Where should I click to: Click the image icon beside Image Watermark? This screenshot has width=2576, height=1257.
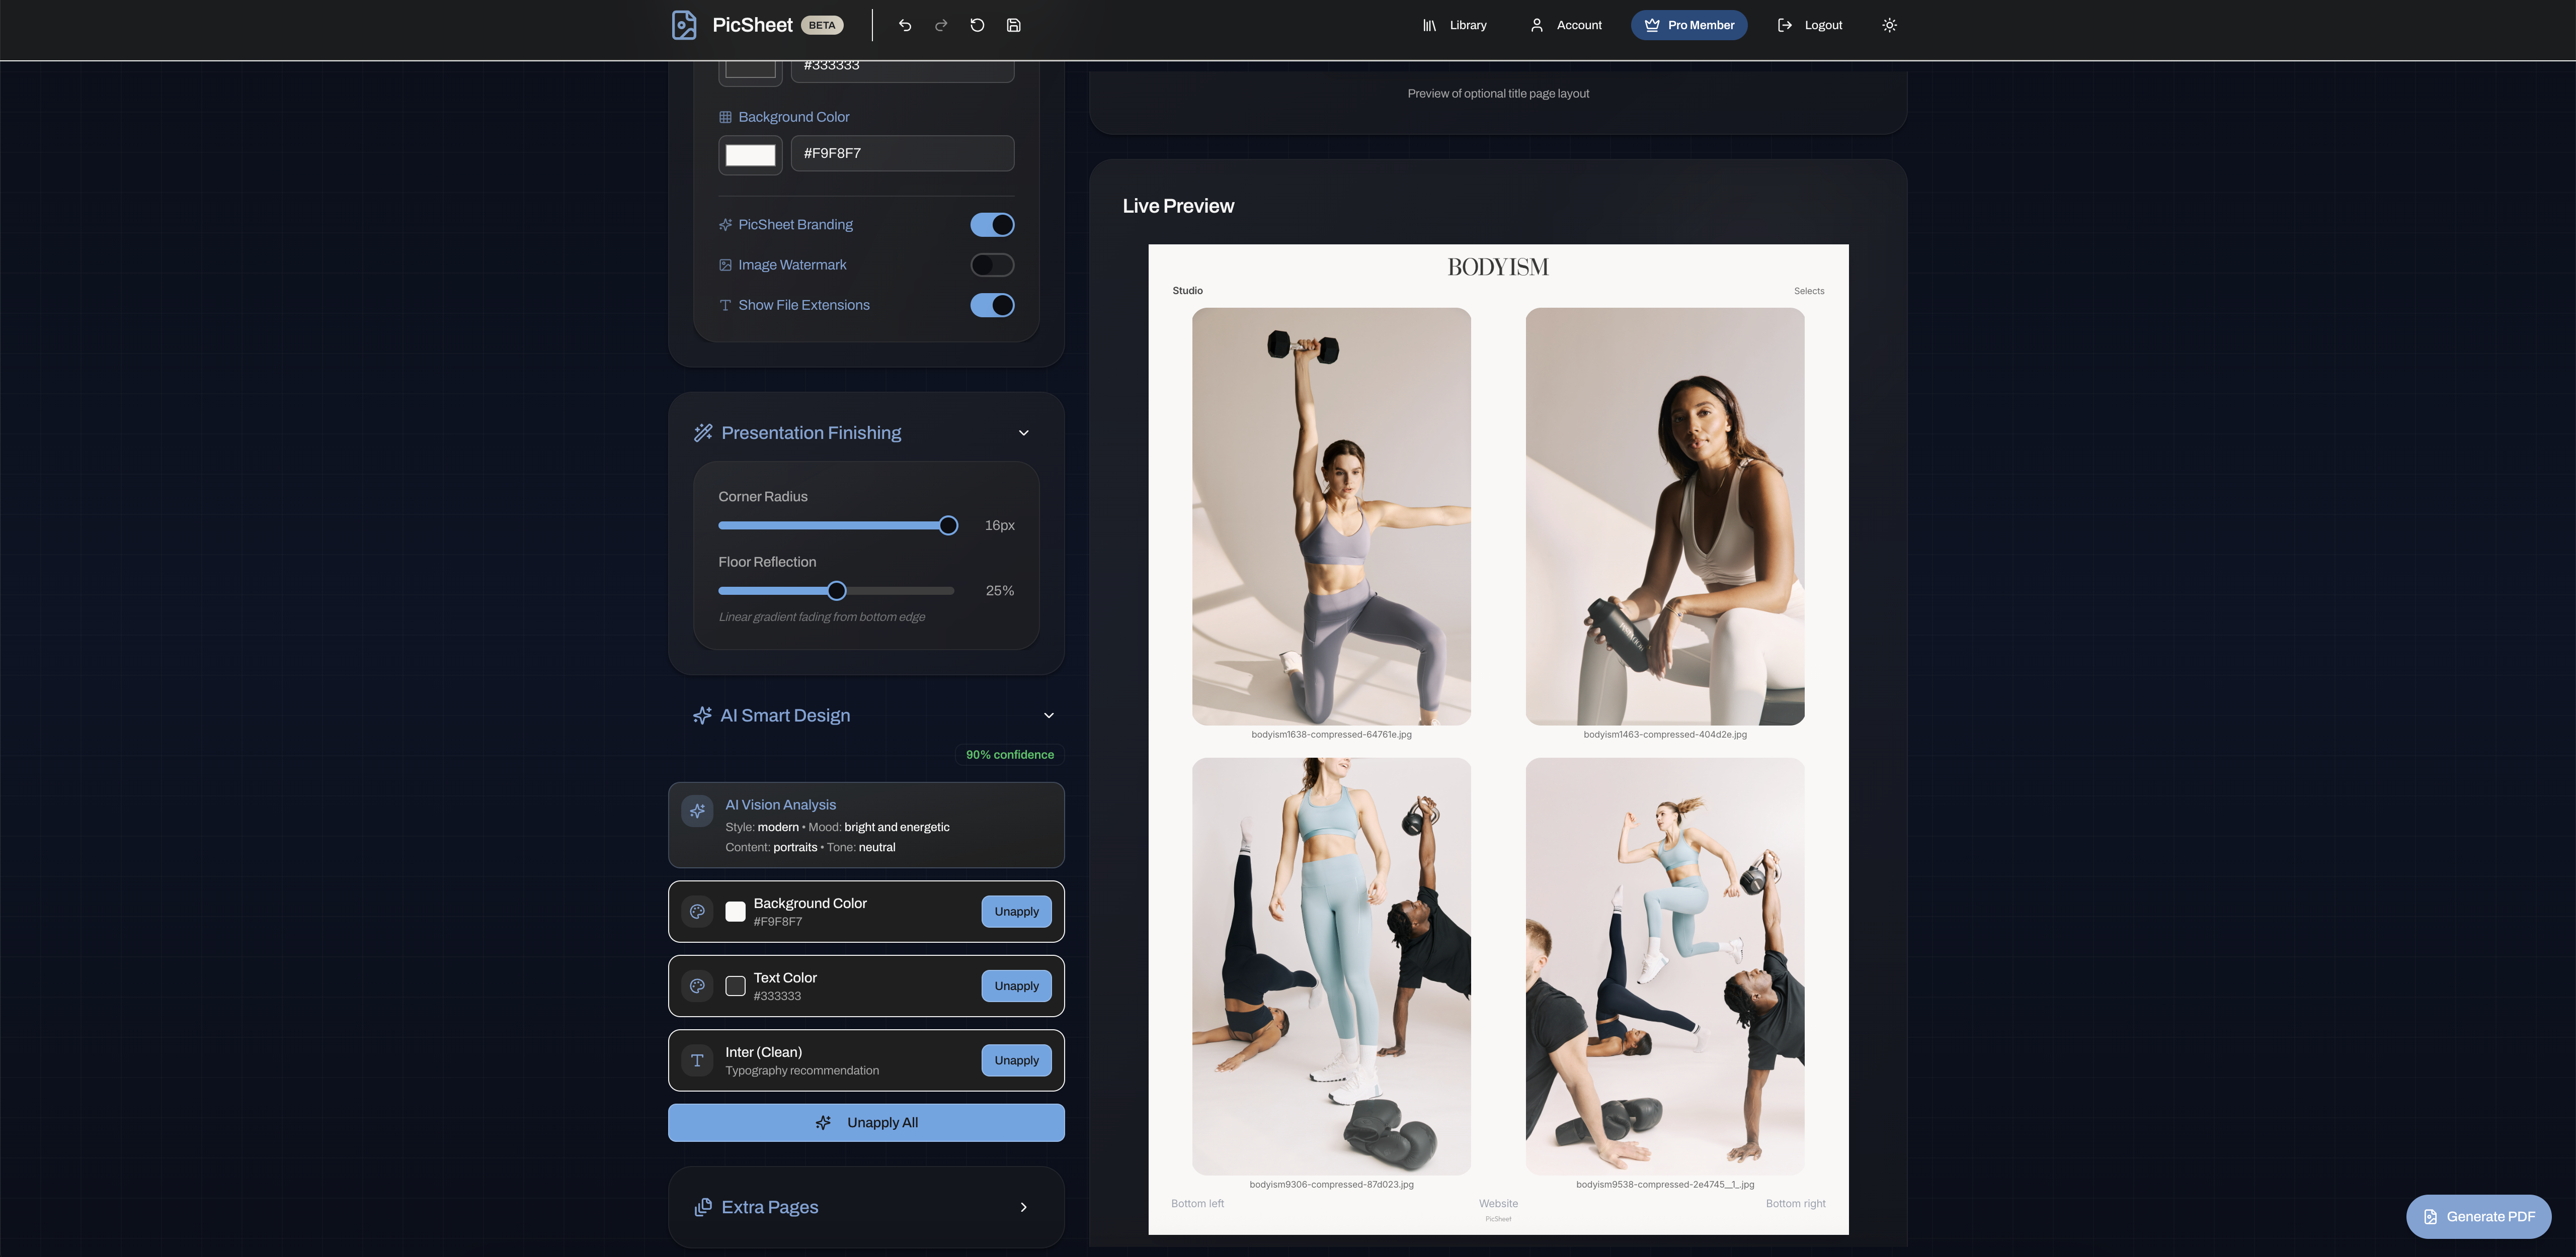[x=725, y=265]
